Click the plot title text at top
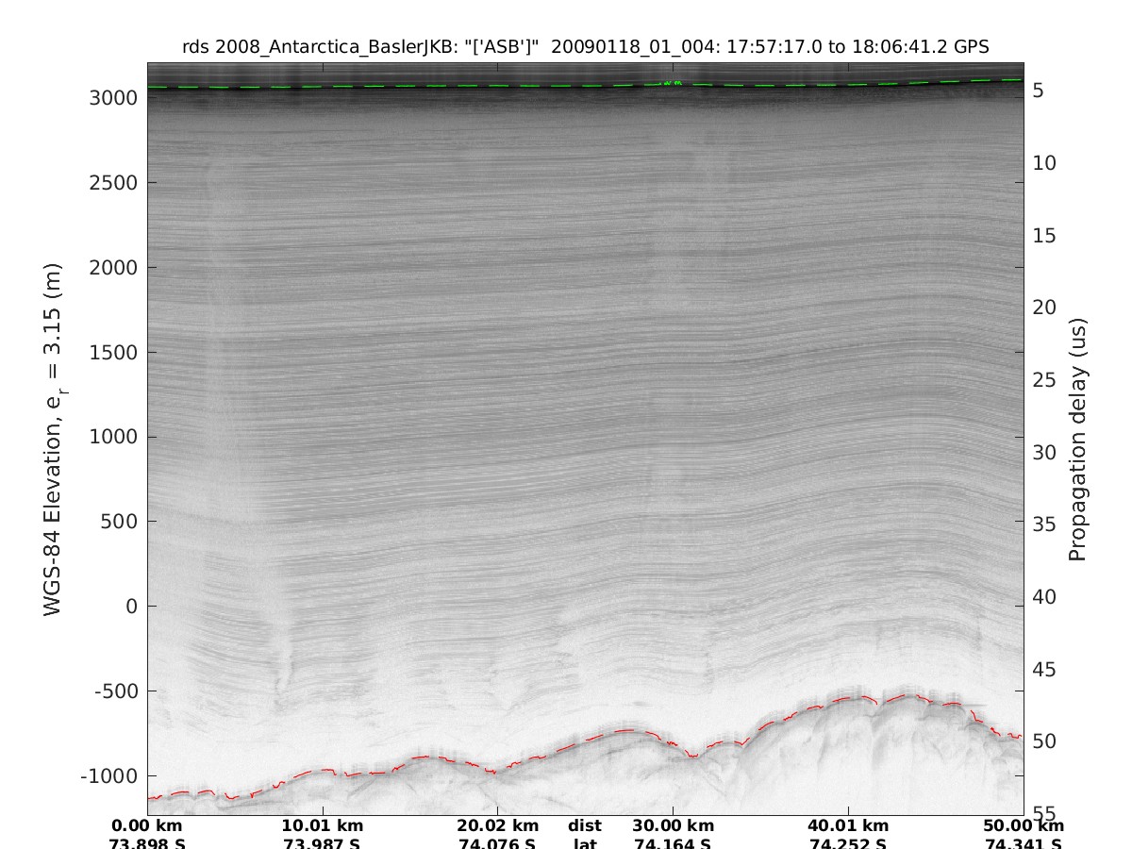1132x849 pixels. [x=585, y=47]
